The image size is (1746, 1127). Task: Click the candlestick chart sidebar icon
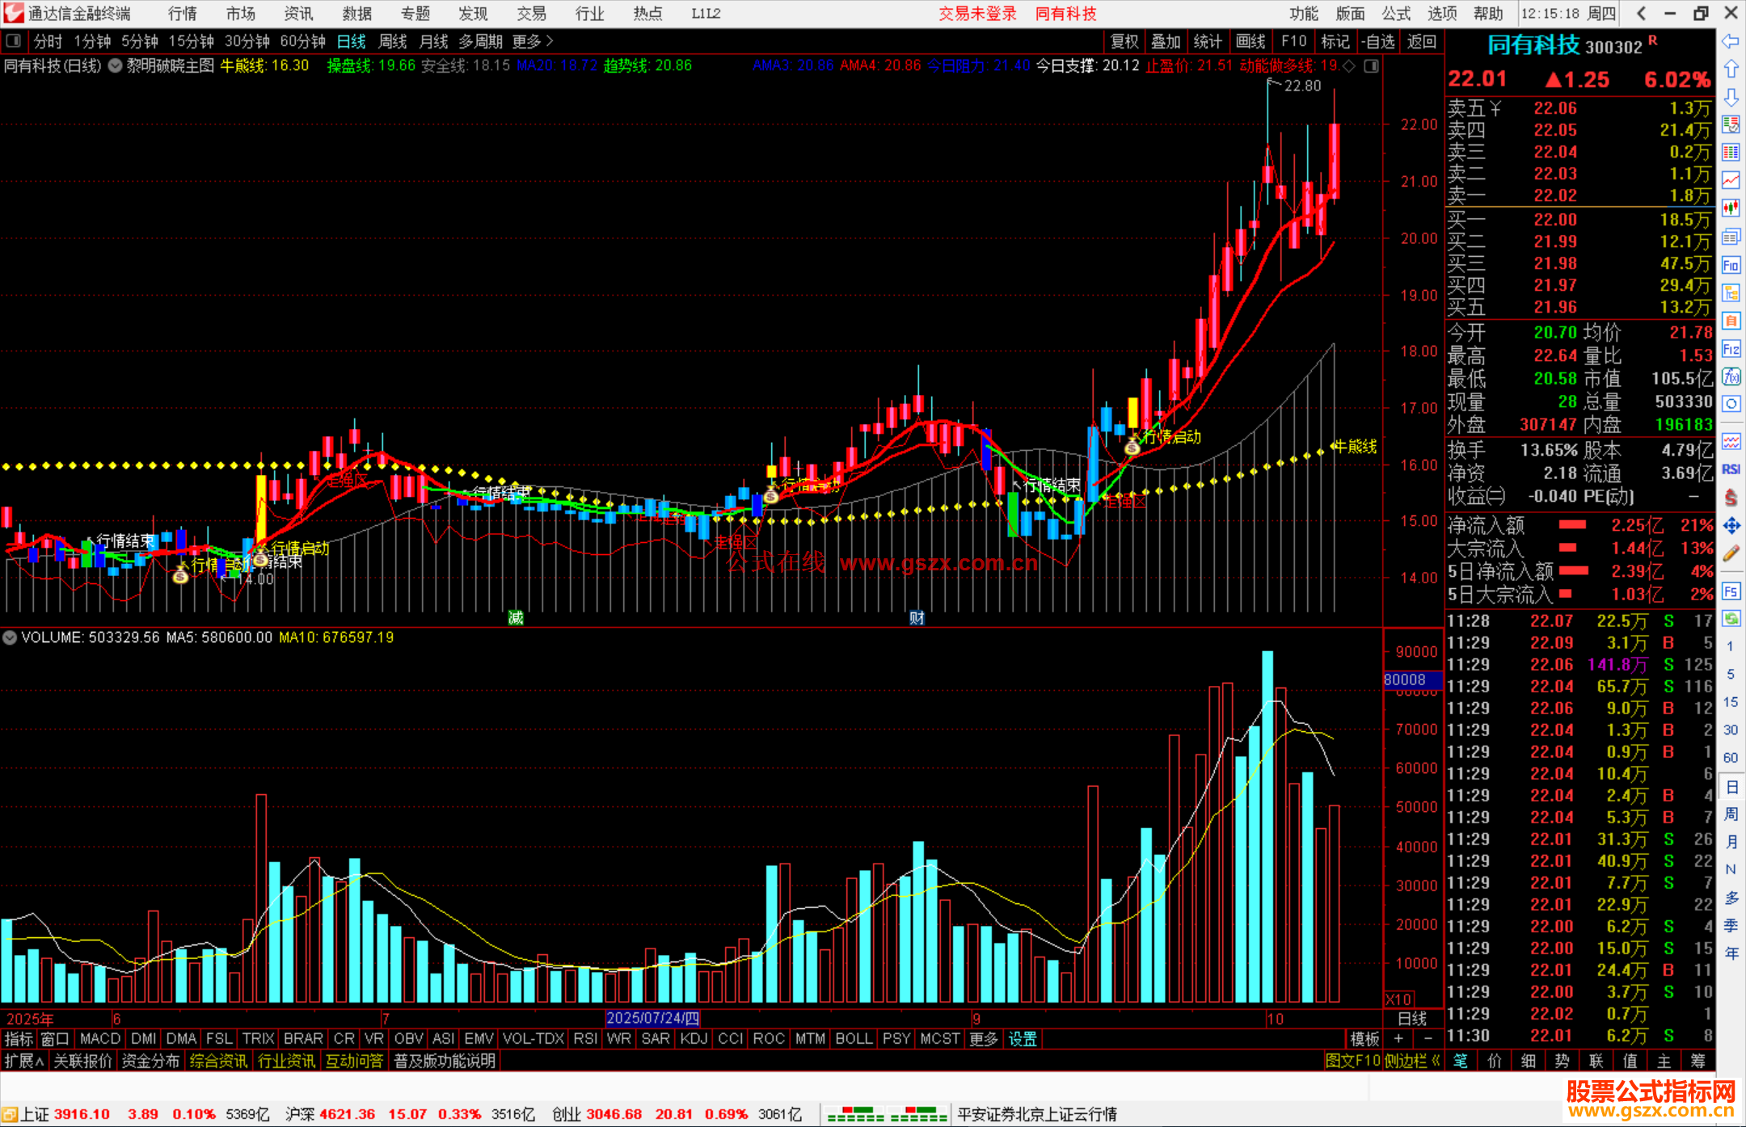(1731, 208)
